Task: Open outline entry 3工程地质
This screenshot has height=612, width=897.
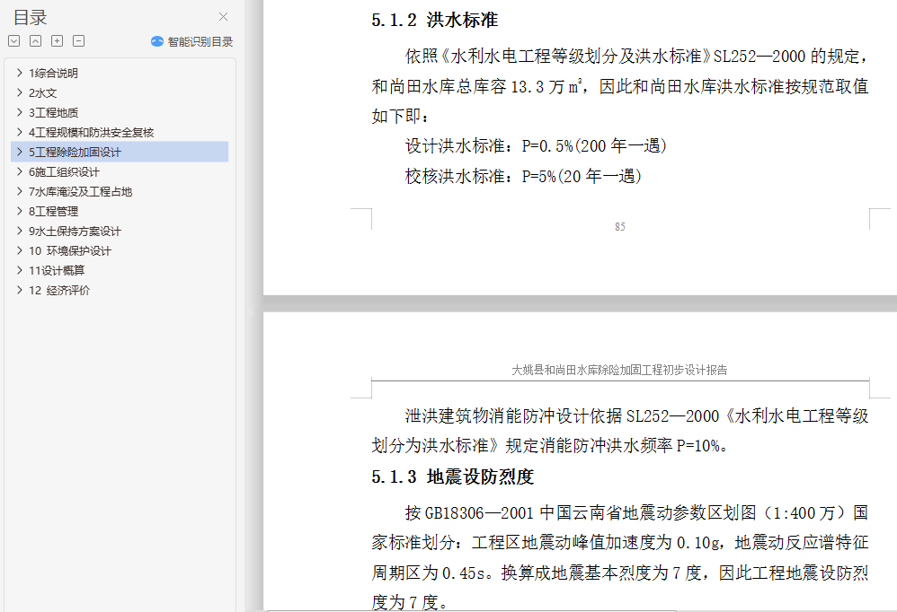Action: [x=53, y=112]
